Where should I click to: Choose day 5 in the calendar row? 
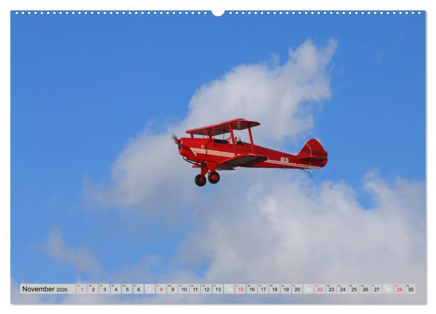pos(127,289)
